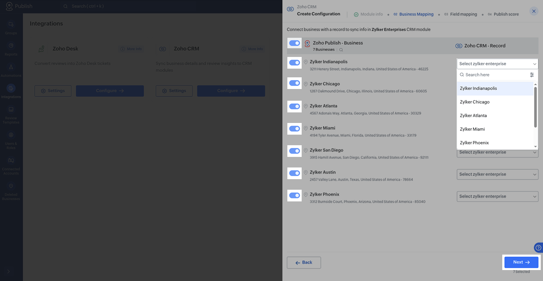Click the Zoho CRM integration card icon
This screenshot has width=543, height=281.
tap(163, 49)
